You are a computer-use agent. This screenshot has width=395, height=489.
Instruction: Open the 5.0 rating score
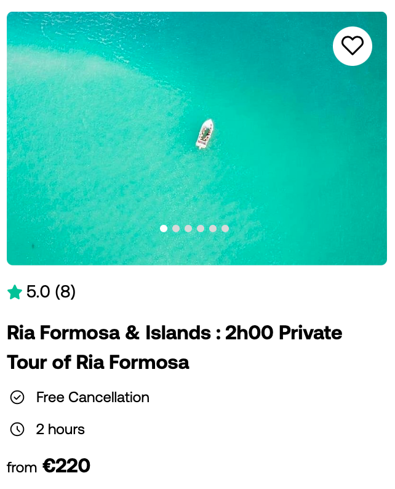[x=38, y=292]
